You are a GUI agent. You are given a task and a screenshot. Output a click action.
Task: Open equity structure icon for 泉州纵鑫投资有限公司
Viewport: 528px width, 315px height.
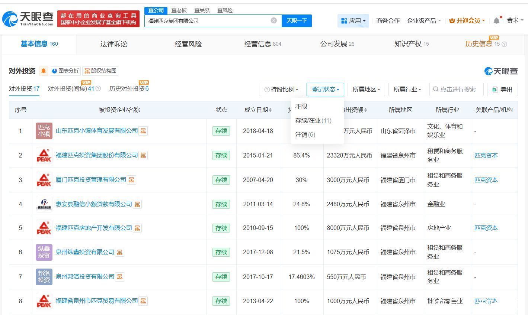click(x=119, y=252)
